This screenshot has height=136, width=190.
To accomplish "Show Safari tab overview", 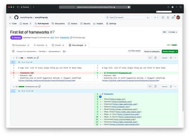I will tap(181, 7).
